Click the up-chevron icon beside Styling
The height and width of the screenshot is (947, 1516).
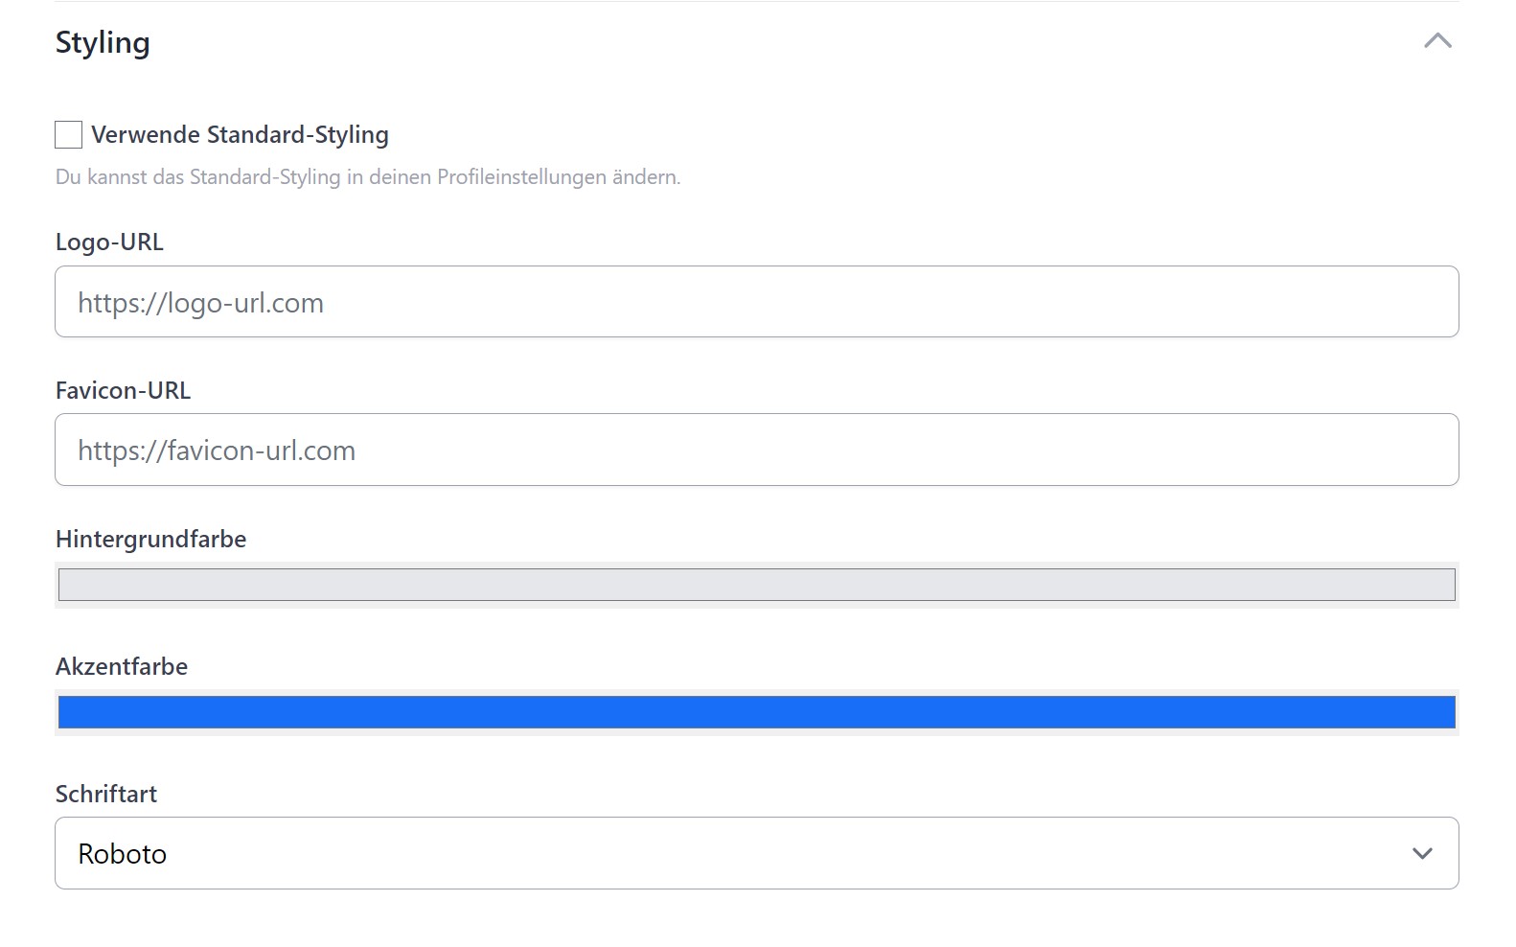click(1437, 41)
